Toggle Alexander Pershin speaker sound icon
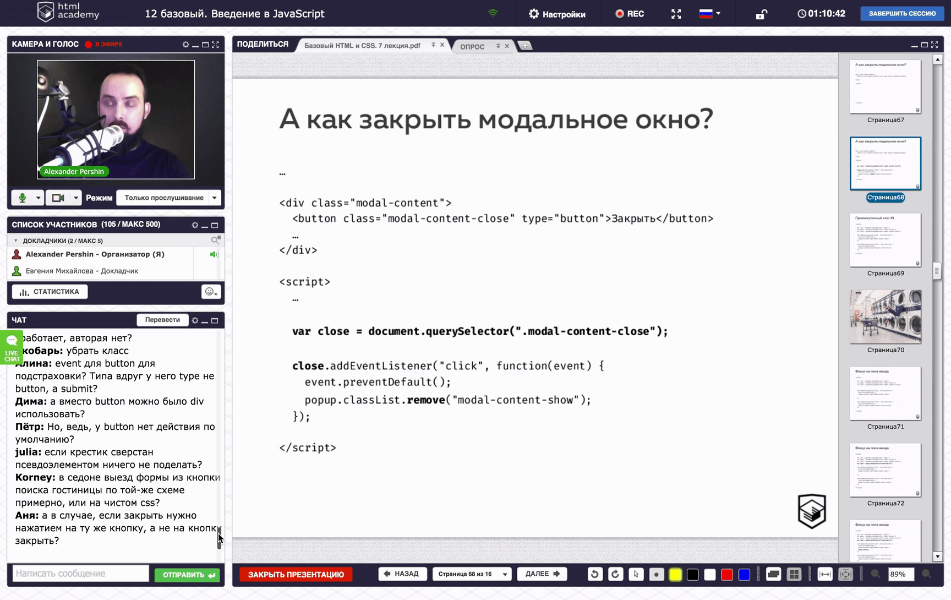The image size is (951, 600). point(214,254)
